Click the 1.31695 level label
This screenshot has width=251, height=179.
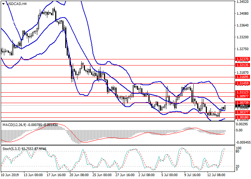242,77
